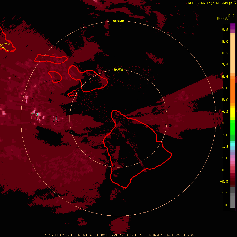This screenshot has width=237, height=237.
Task: Pick the pink segment near 1.0 on the color bar
Action: pos(233,160)
